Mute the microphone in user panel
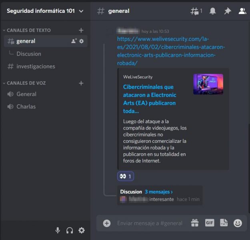The image size is (250, 240). click(58, 230)
